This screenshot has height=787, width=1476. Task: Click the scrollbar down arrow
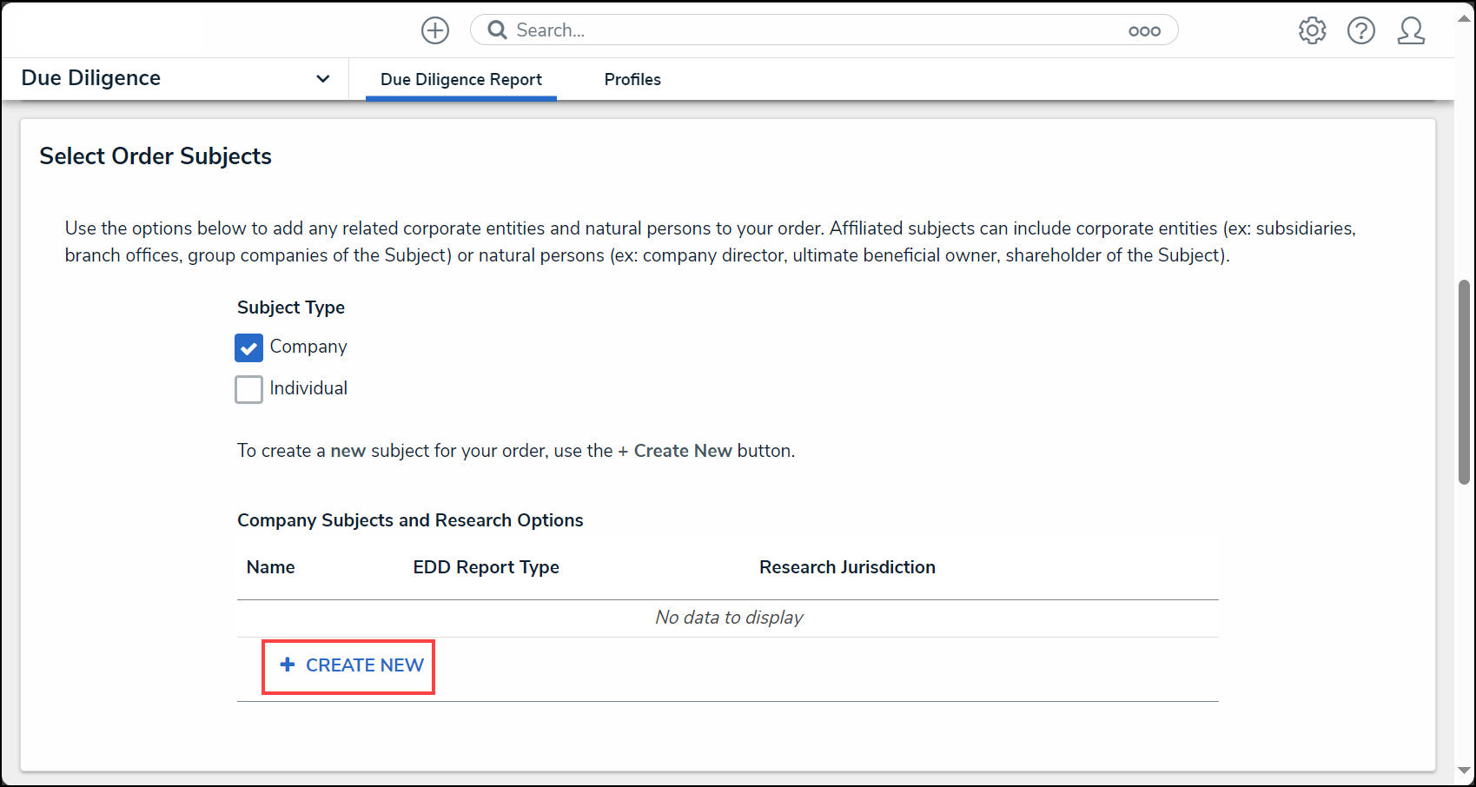[1465, 771]
